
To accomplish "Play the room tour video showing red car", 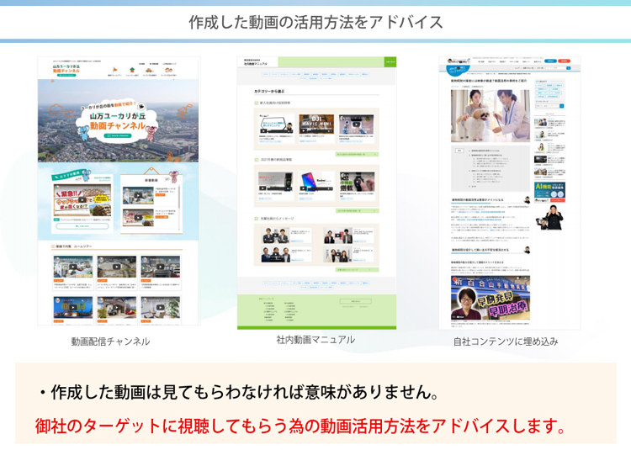I will point(117,307).
